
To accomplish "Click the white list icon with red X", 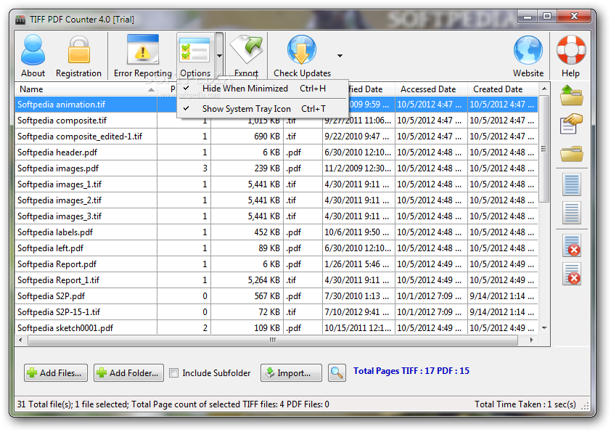I will 572,274.
